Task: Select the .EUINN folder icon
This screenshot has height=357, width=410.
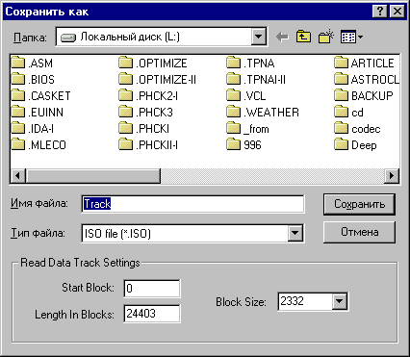Action: tap(17, 112)
